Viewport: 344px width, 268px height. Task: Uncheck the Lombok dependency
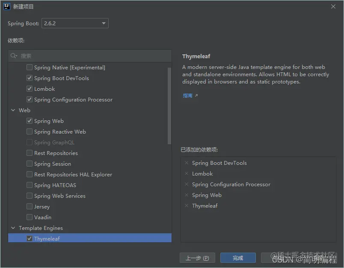coord(30,89)
